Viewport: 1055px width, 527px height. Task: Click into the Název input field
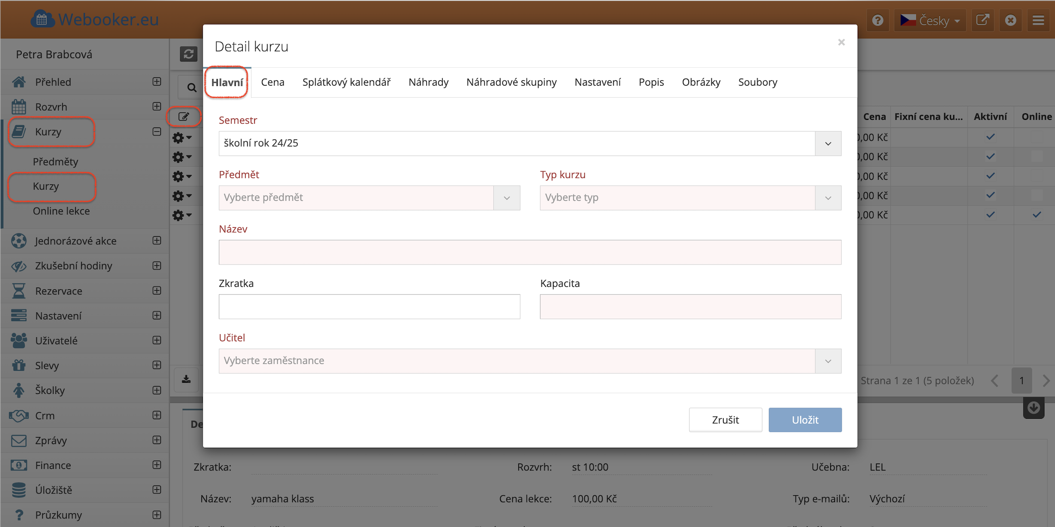[529, 252]
